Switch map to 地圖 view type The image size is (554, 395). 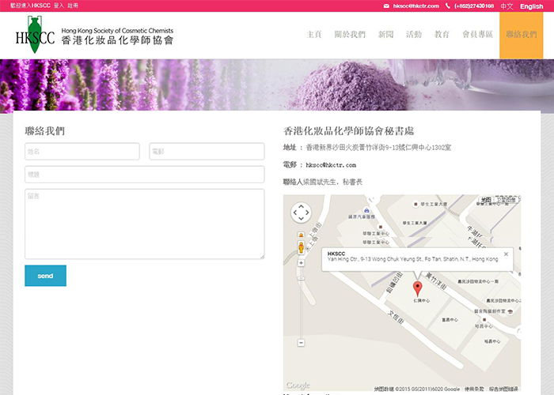tap(485, 201)
